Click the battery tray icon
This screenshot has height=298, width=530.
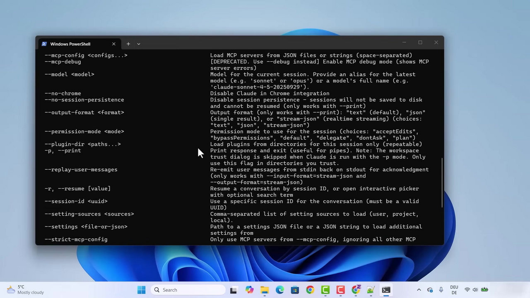tap(484, 290)
